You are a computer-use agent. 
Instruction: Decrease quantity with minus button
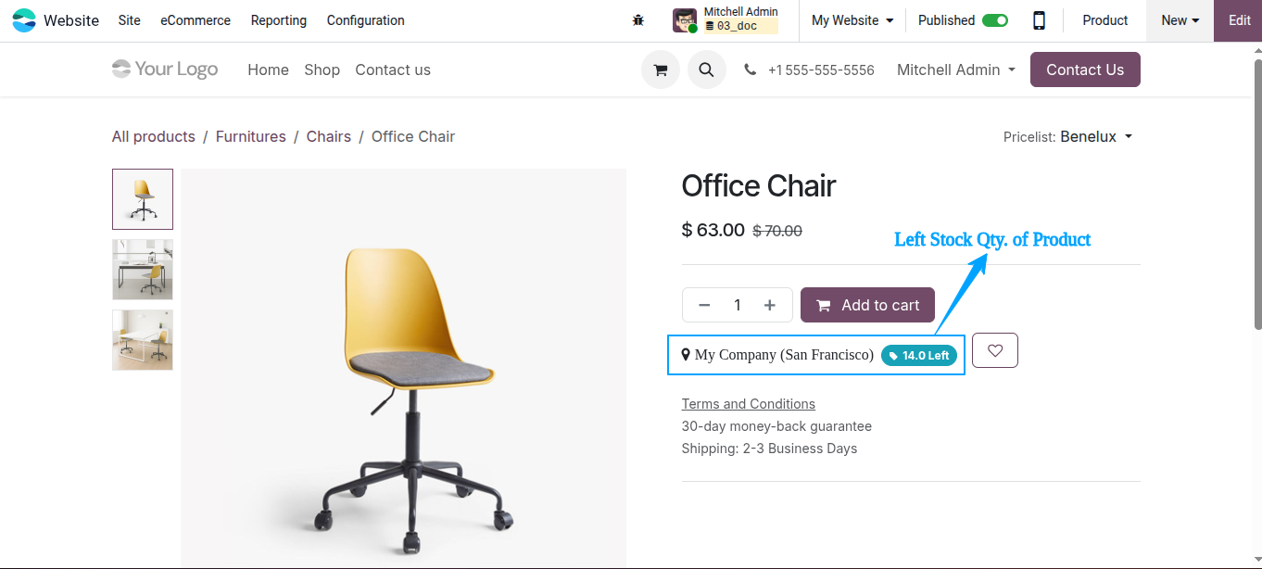coord(704,305)
